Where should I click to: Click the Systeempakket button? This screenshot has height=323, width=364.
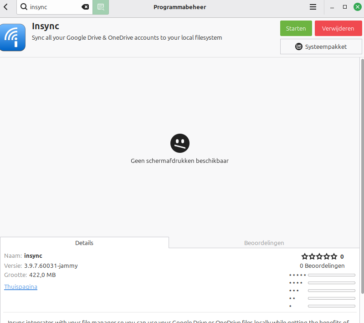click(321, 47)
